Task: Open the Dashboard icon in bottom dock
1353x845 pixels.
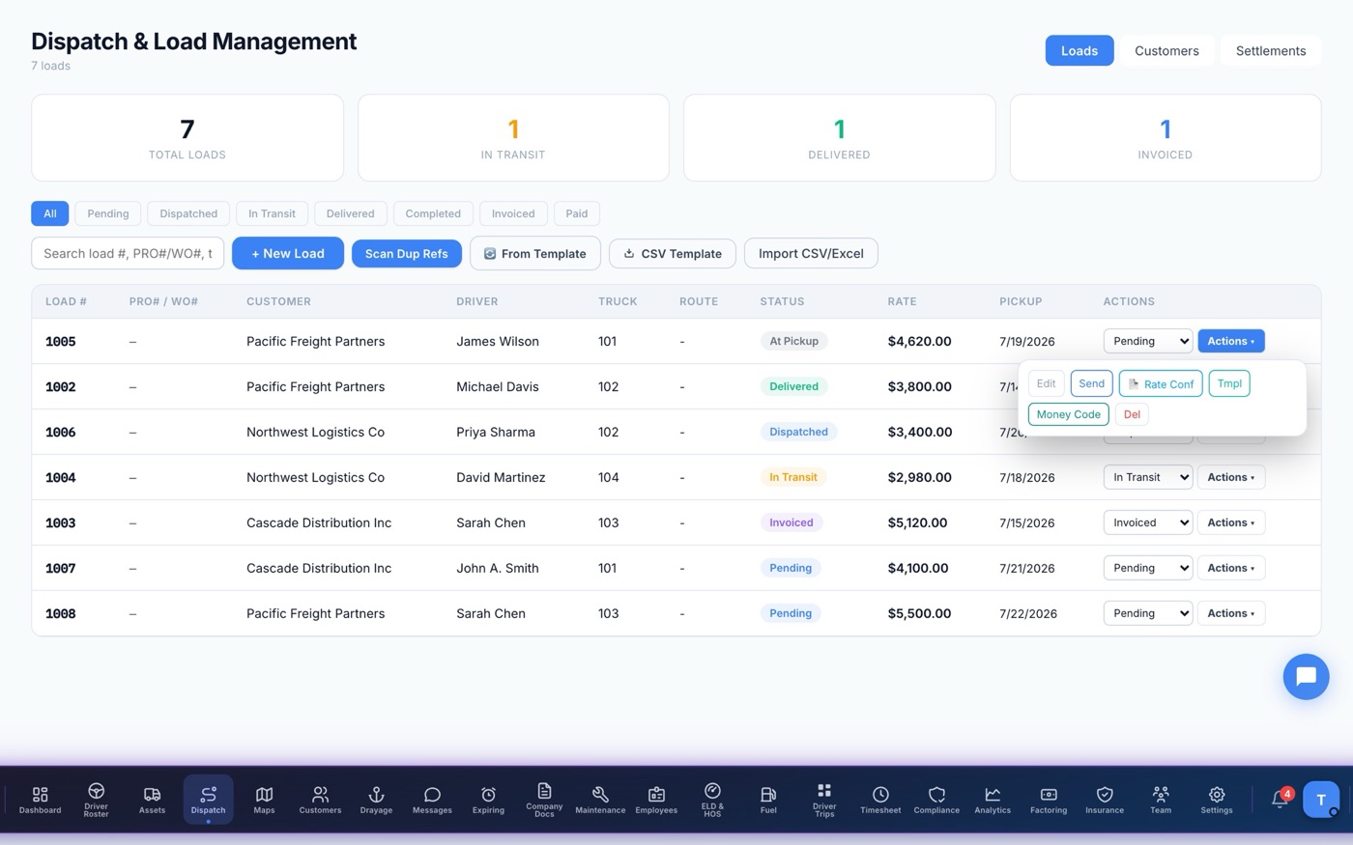Action: [x=40, y=800]
